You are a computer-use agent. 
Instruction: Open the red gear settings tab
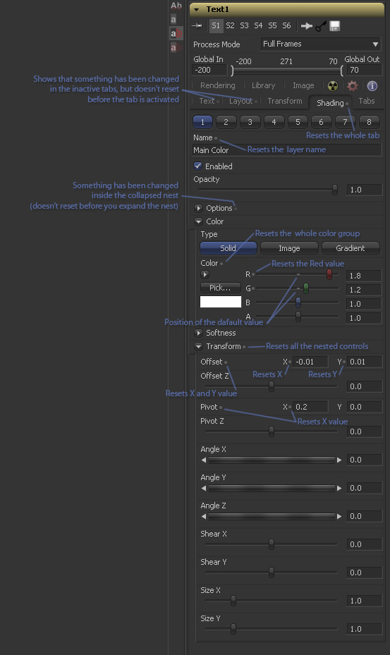[353, 86]
